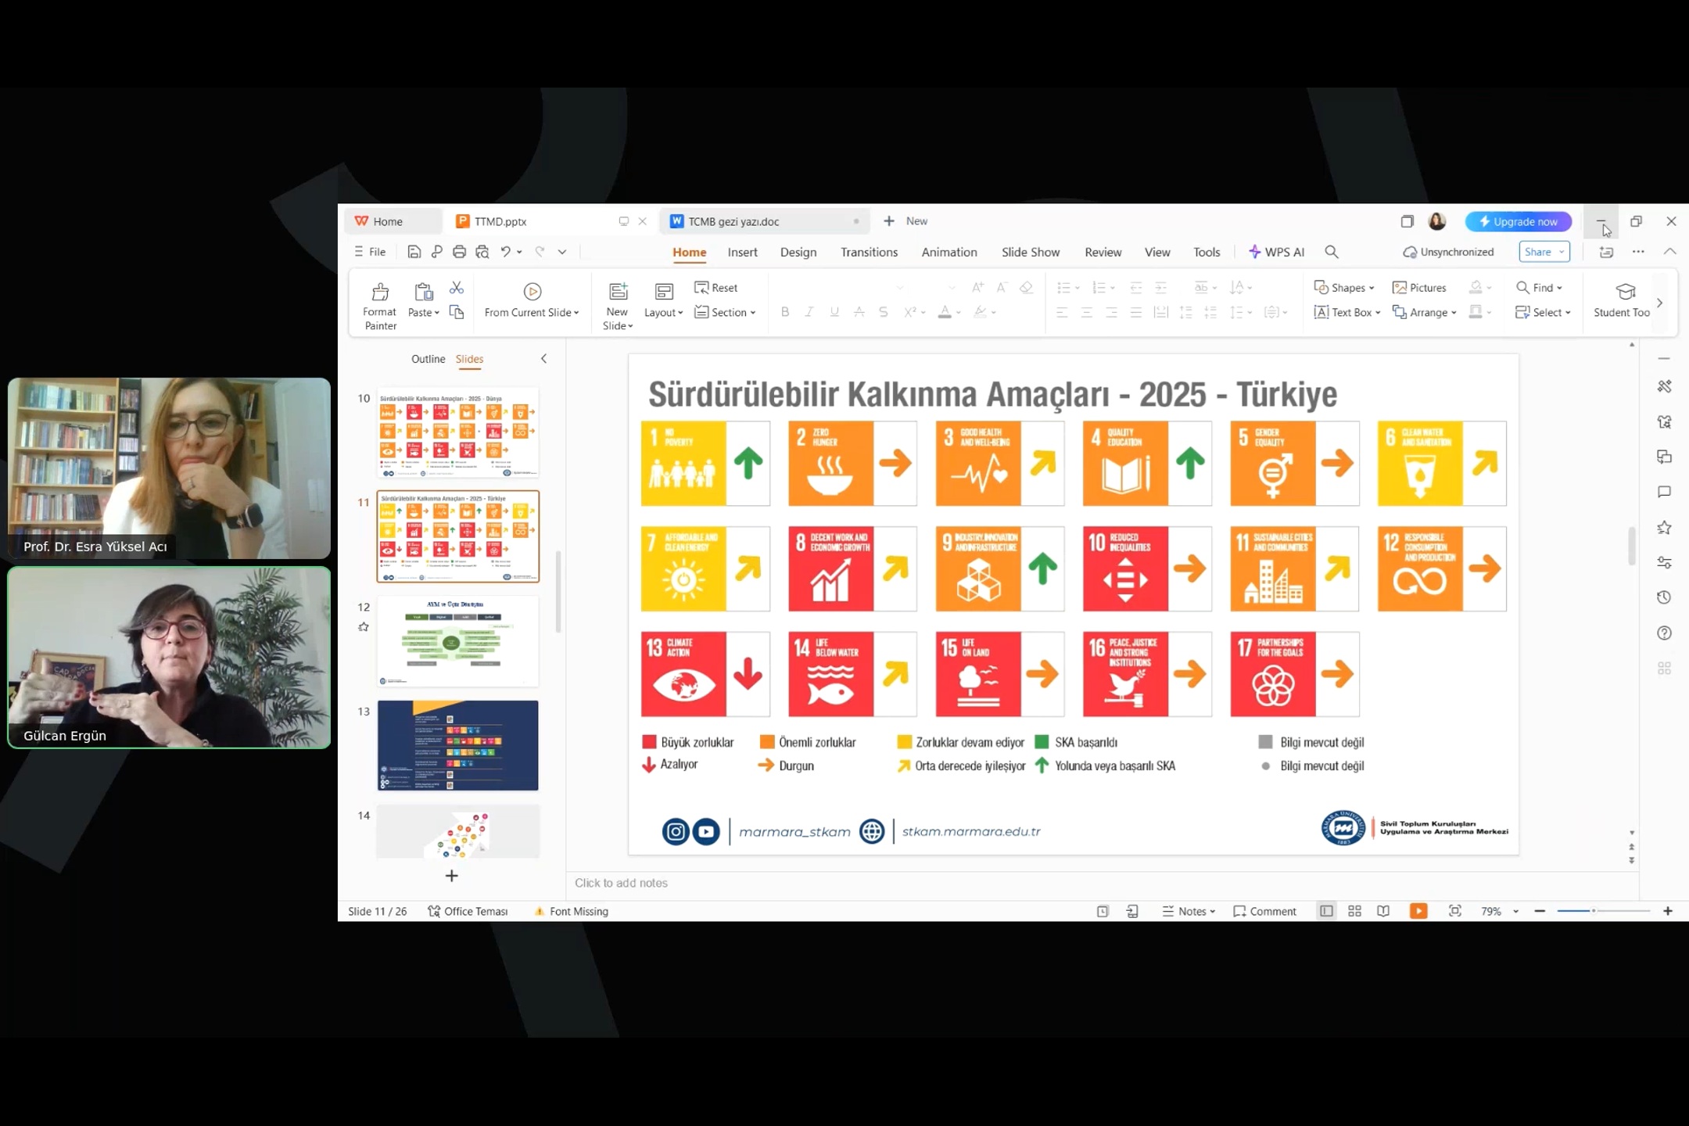
Task: Switch to the Outline pane tab
Action: (428, 359)
